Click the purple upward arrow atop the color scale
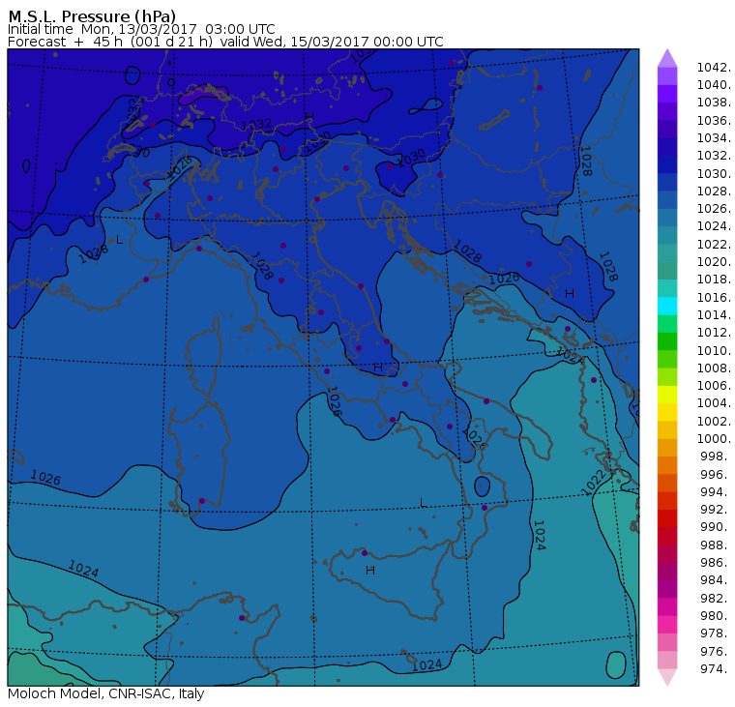735x707 pixels. coord(667,59)
